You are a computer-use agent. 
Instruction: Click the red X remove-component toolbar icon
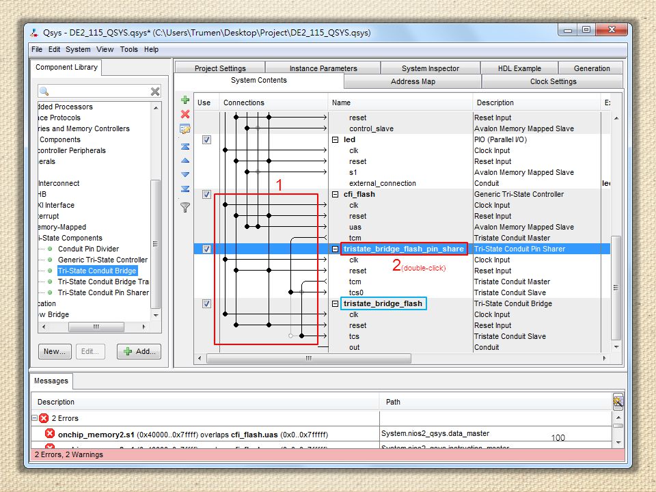click(185, 114)
